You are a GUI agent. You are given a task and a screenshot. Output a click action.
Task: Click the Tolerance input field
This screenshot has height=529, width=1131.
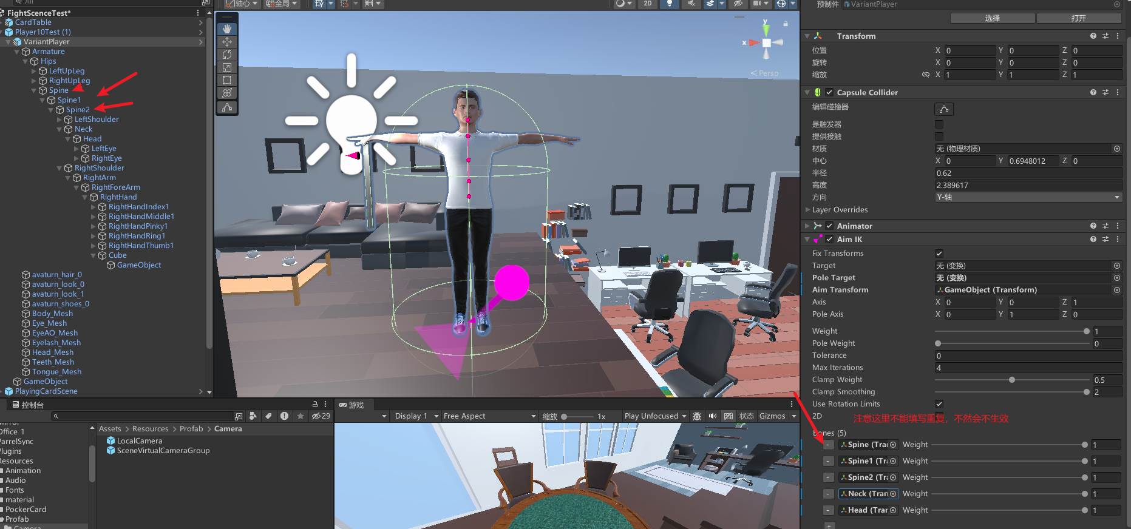click(x=1028, y=355)
